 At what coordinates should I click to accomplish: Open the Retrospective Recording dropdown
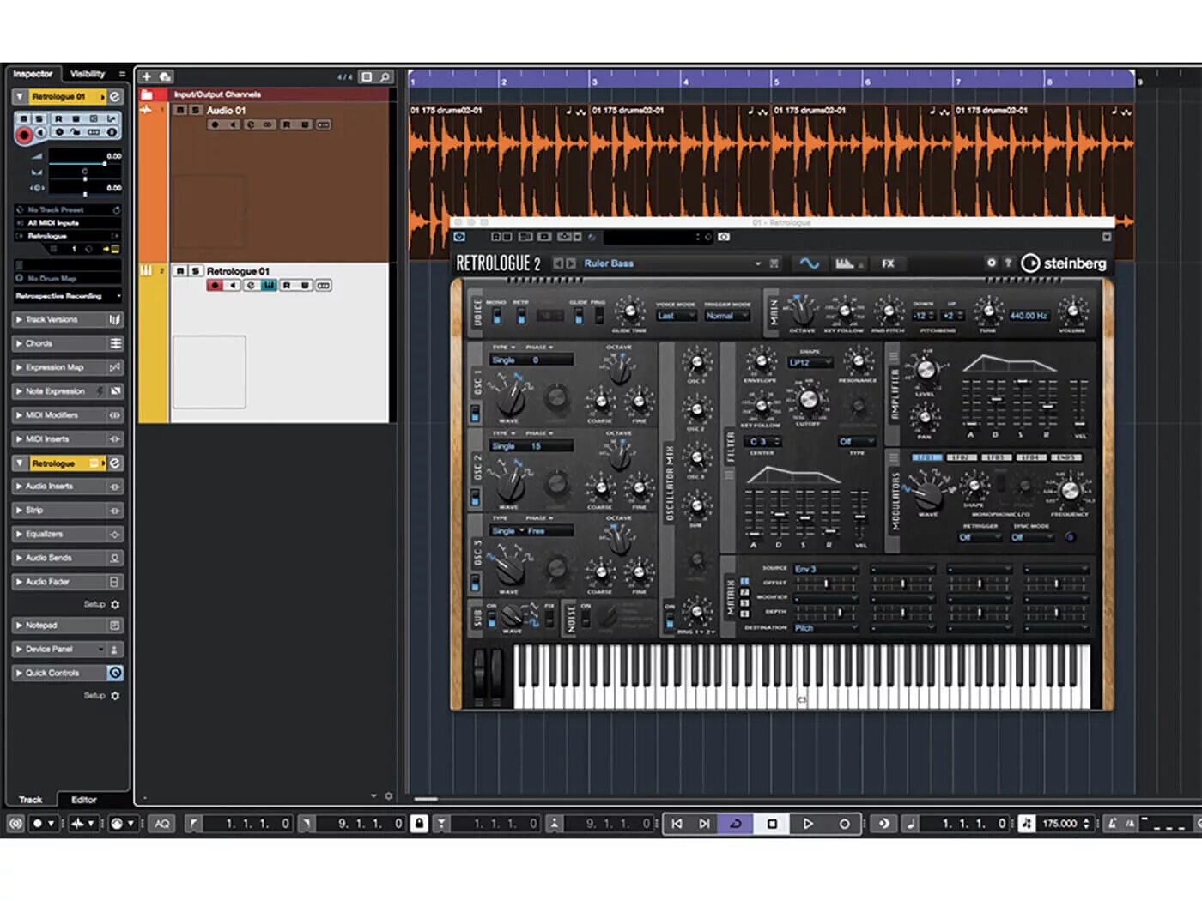point(67,296)
